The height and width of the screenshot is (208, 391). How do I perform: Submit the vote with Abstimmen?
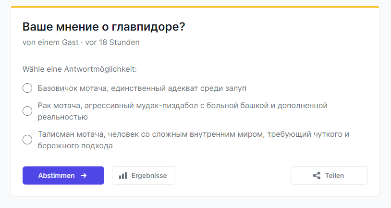[63, 175]
